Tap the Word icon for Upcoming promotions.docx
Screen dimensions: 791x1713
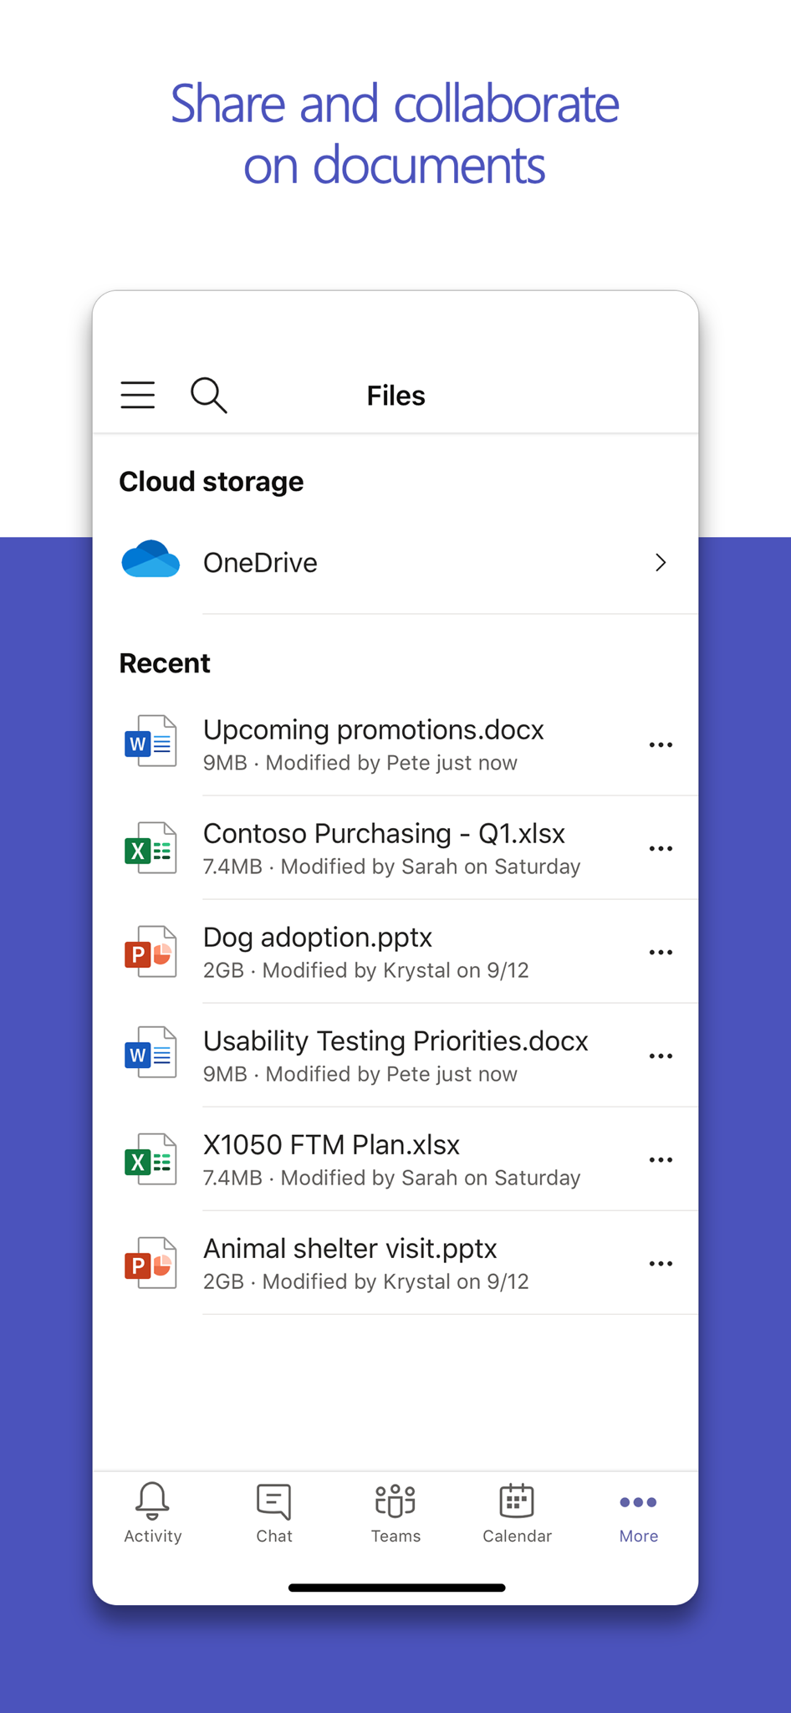(x=151, y=742)
